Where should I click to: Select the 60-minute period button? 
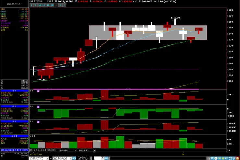click(x=52, y=5)
